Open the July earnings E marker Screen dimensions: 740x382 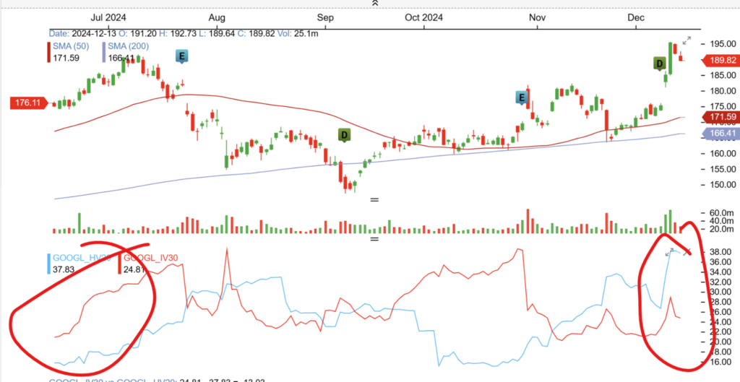click(x=182, y=56)
